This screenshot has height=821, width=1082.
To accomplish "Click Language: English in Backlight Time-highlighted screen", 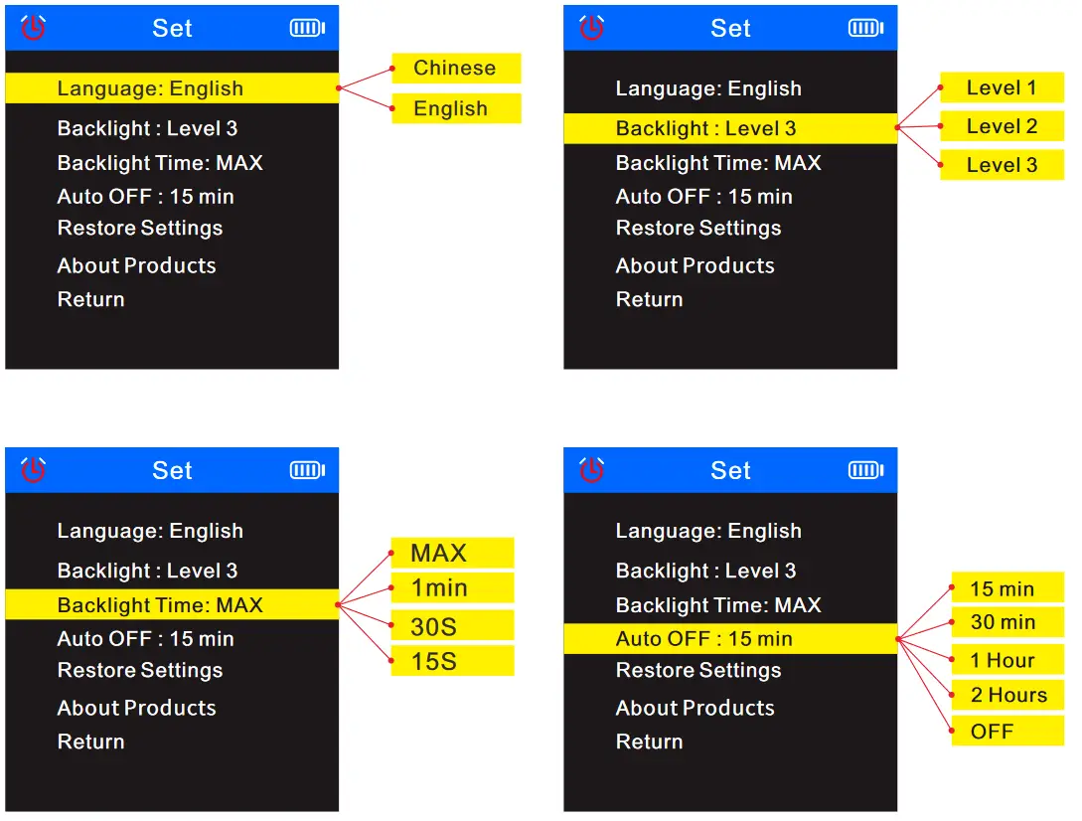I will pyautogui.click(x=150, y=531).
